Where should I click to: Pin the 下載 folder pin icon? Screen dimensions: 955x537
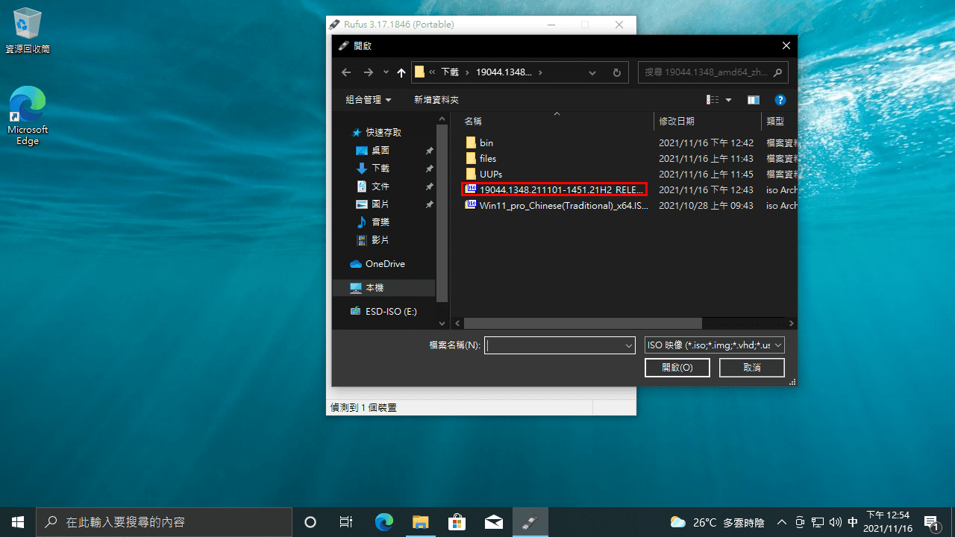pyautogui.click(x=429, y=168)
